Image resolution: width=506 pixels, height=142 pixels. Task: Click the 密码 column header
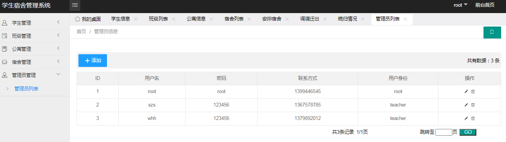pyautogui.click(x=221, y=78)
